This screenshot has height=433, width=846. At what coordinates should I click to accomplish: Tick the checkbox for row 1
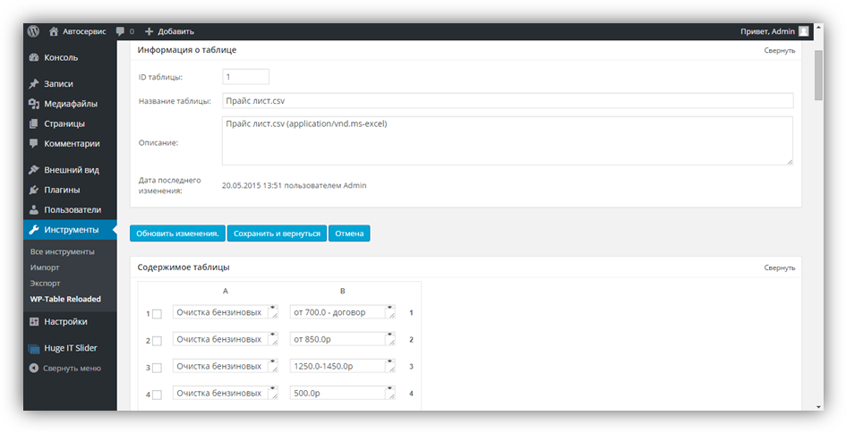[157, 314]
